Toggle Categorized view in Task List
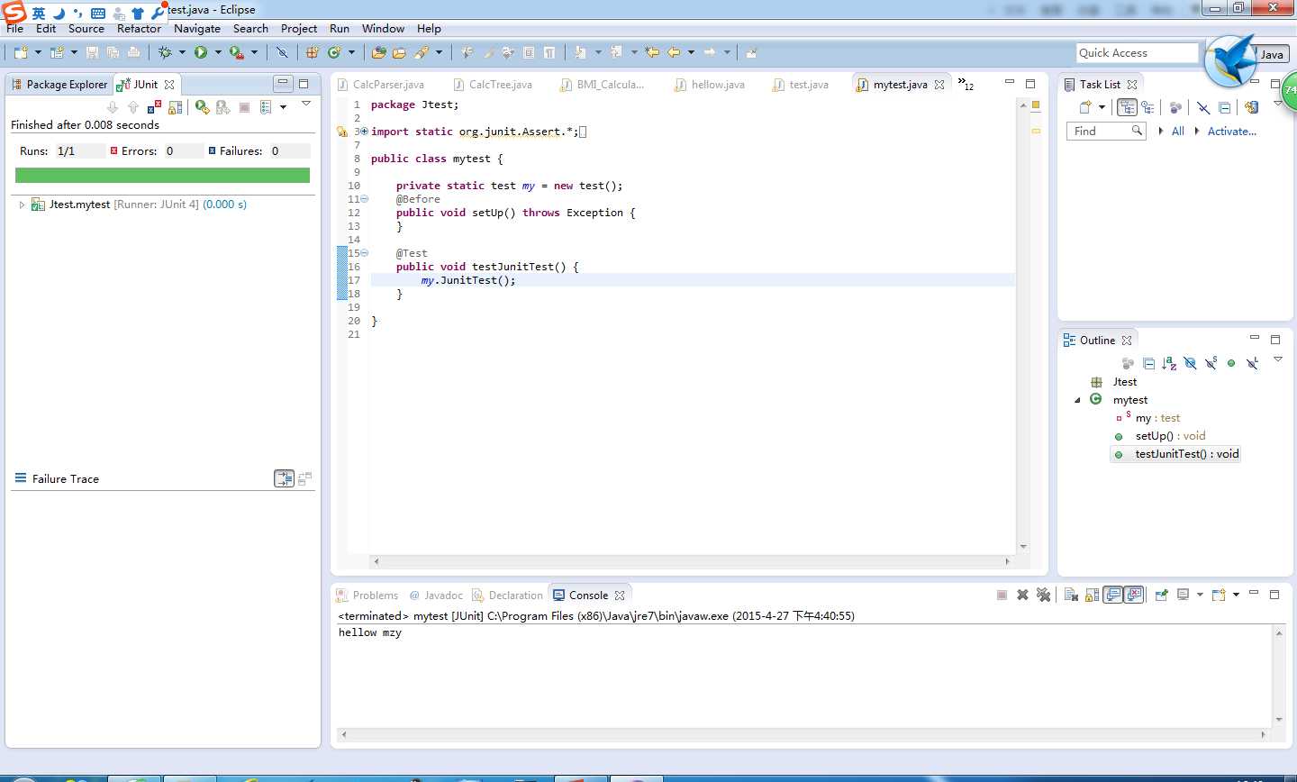Screen dimensions: 1297x782 coord(1127,107)
